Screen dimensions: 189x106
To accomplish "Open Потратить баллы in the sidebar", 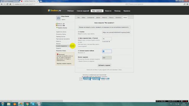I will pos(61,34).
